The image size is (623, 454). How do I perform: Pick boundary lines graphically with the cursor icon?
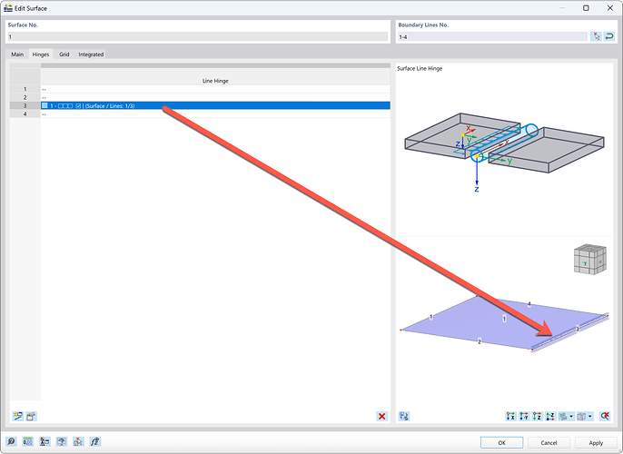pos(596,36)
